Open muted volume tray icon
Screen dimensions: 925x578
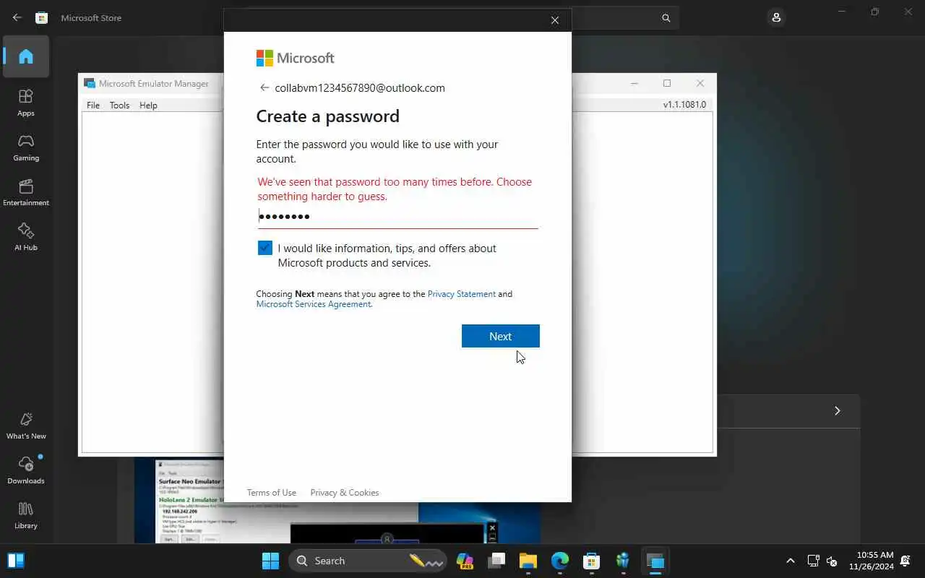click(x=832, y=561)
